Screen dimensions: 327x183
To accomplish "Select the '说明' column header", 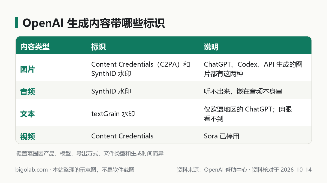I will point(211,47).
